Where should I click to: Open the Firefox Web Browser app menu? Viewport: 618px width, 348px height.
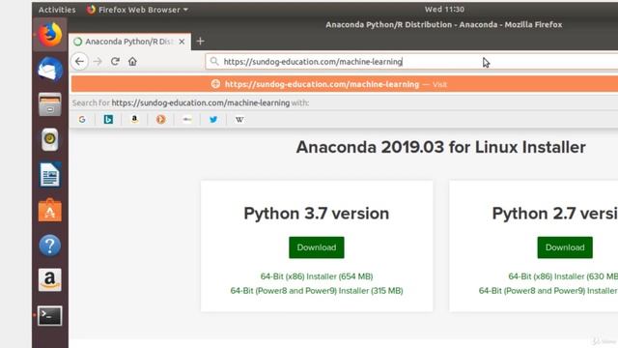137,10
